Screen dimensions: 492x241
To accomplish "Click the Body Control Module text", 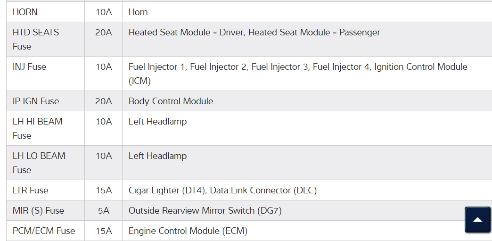I will (x=171, y=101).
